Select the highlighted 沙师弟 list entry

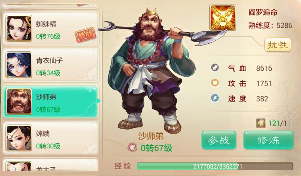pyautogui.click(x=51, y=101)
